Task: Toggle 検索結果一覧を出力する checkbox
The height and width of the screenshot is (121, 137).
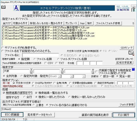Action: (x=36, y=93)
